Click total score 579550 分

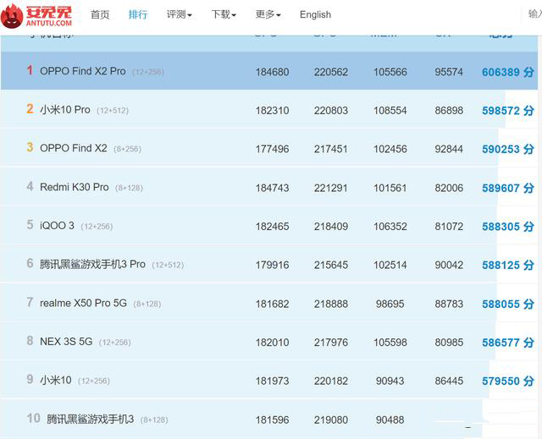[x=508, y=381]
